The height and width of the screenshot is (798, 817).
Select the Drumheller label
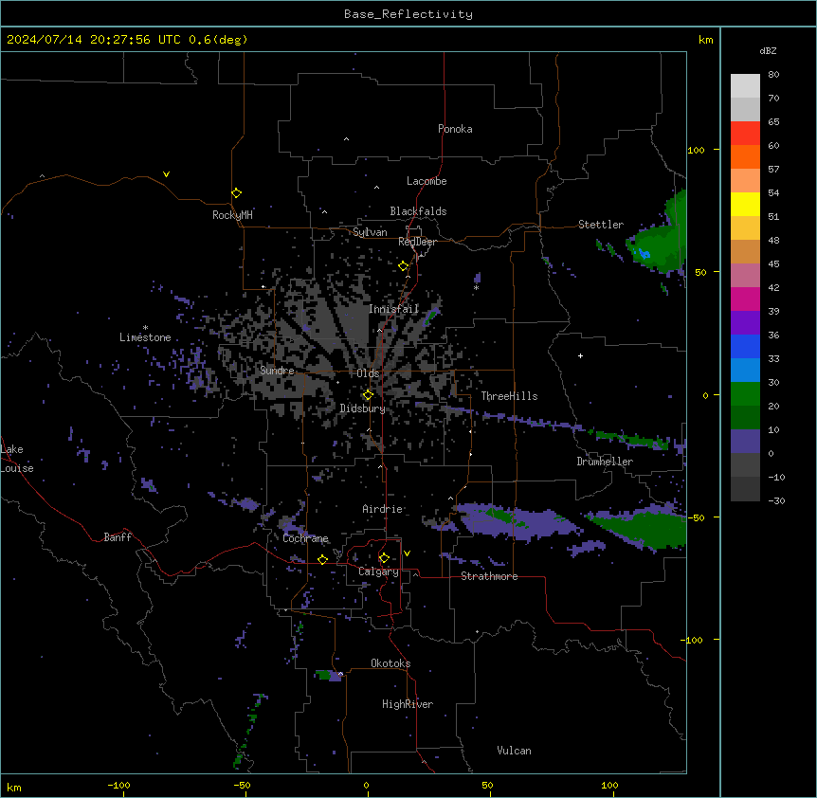tap(605, 462)
